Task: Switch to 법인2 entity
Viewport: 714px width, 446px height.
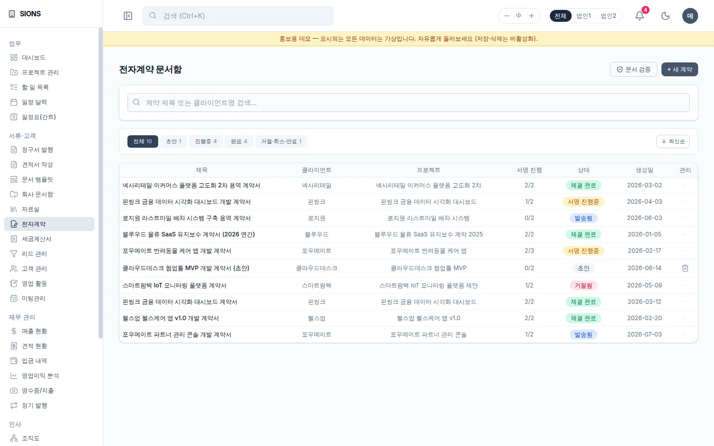Action: point(608,16)
